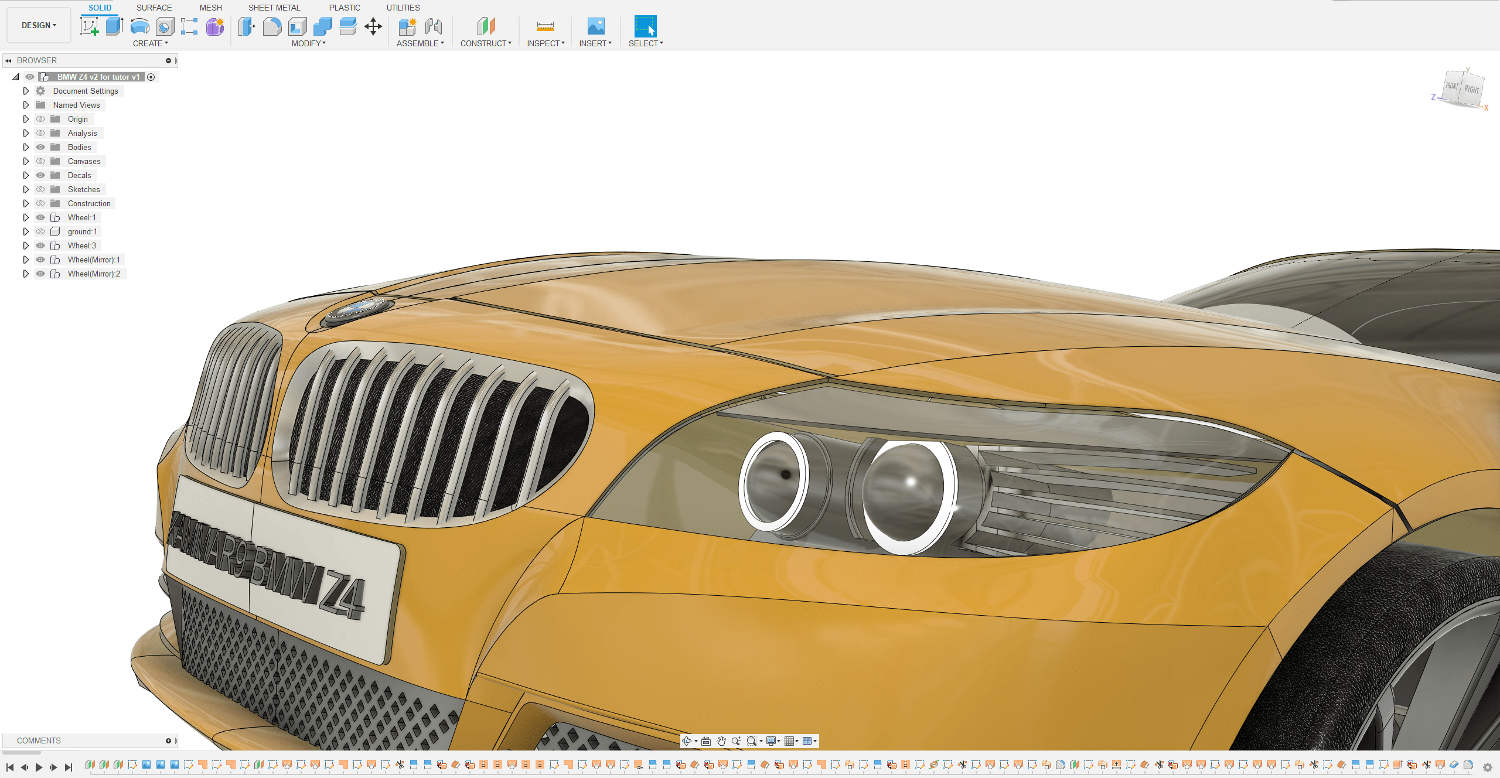This screenshot has width=1500, height=778.
Task: Expand the COMMENTS panel
Action: (168, 741)
